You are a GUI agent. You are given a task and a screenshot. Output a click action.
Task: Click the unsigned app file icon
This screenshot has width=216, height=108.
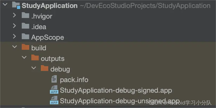54,101
